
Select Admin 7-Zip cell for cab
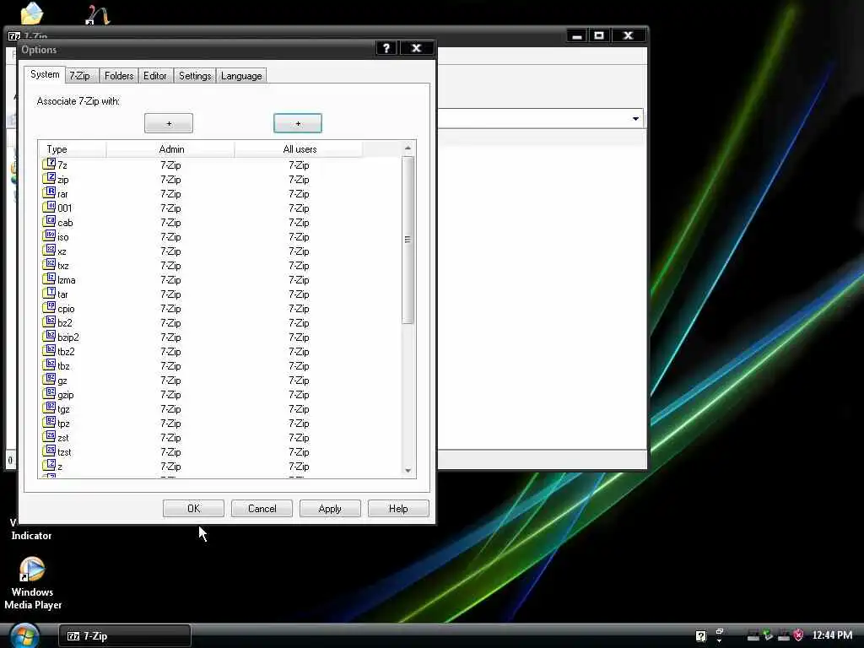[170, 222]
